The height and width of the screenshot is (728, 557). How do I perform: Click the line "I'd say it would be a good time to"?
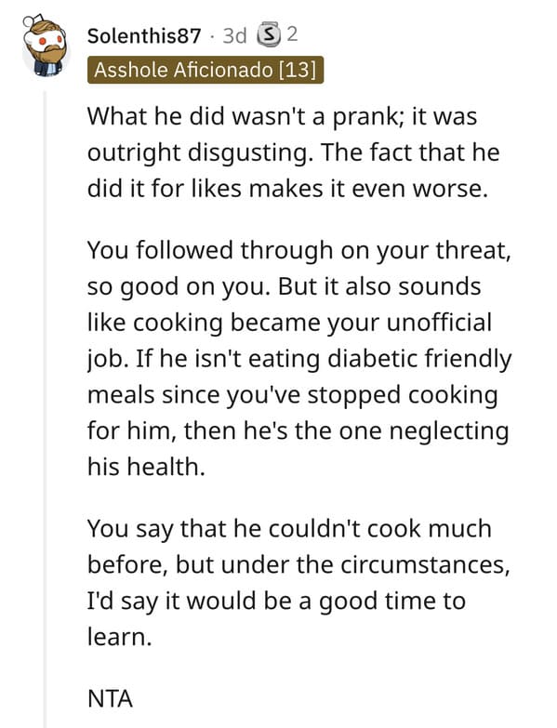(x=276, y=602)
